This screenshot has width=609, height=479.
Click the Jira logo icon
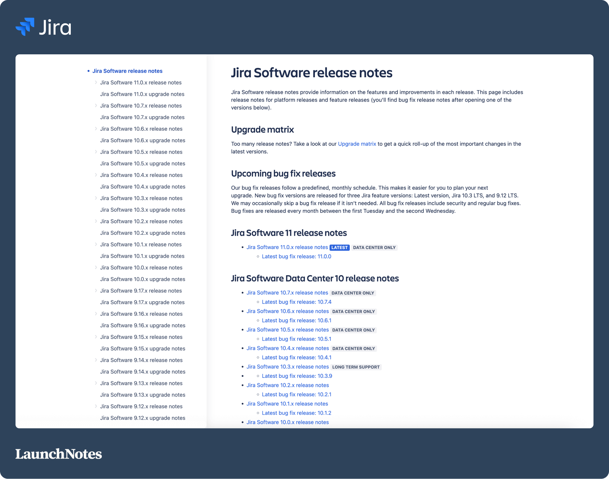tap(25, 27)
